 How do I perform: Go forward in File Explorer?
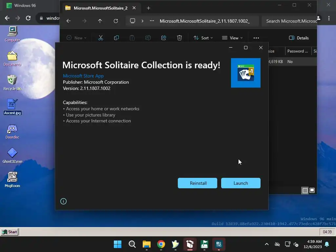(84, 21)
